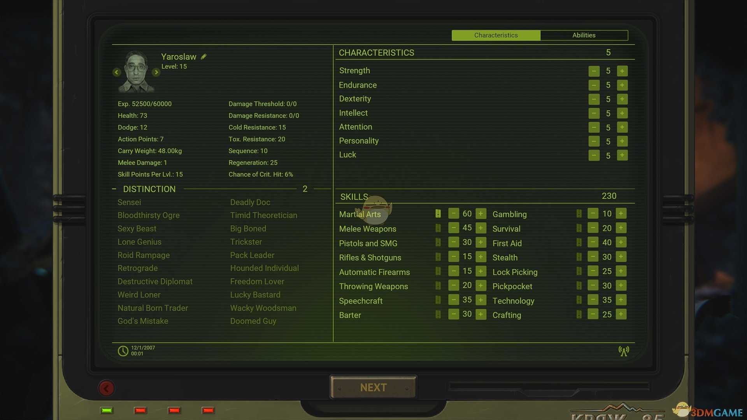The image size is (747, 420).
Task: Switch to the Abilities tab
Action: (584, 35)
